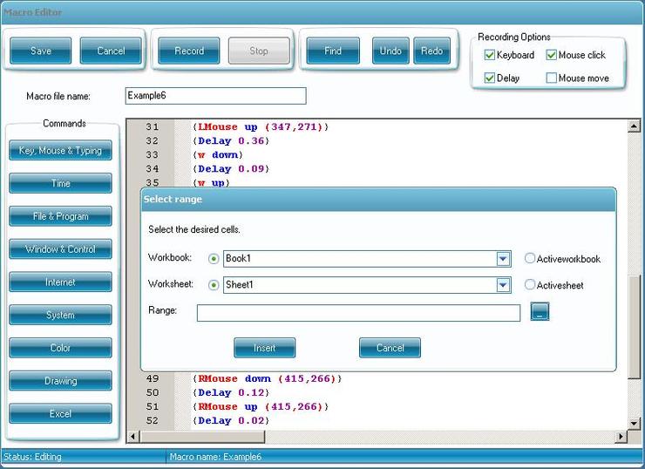The width and height of the screenshot is (645, 469).
Task: Choose the Activesheet radio option
Action: (530, 285)
